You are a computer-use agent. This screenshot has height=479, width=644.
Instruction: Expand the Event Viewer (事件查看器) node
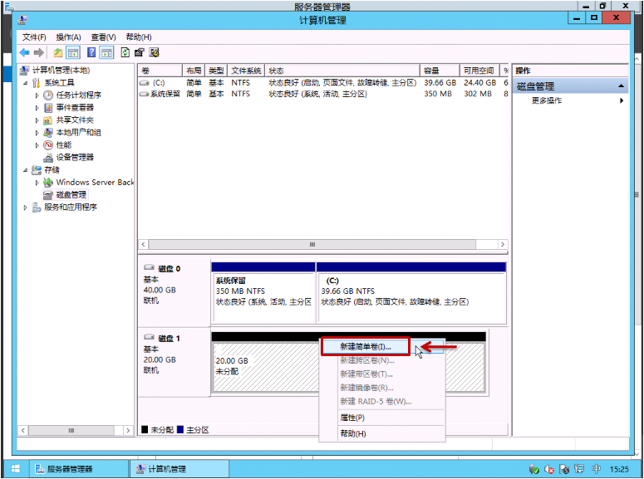(x=37, y=108)
